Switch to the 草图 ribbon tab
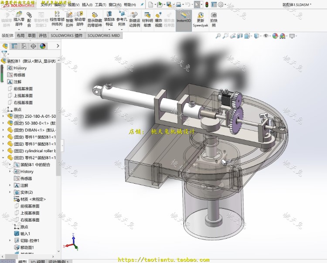 point(32,35)
